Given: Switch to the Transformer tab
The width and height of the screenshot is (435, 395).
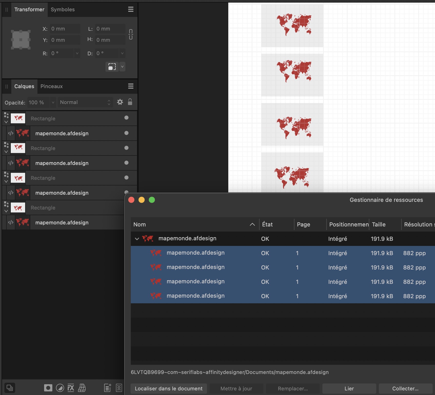Looking at the screenshot, I should 29,9.
